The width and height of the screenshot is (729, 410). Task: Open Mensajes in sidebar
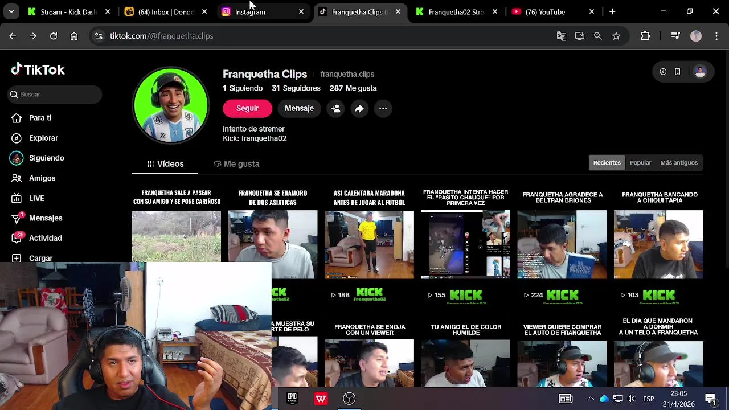point(46,218)
